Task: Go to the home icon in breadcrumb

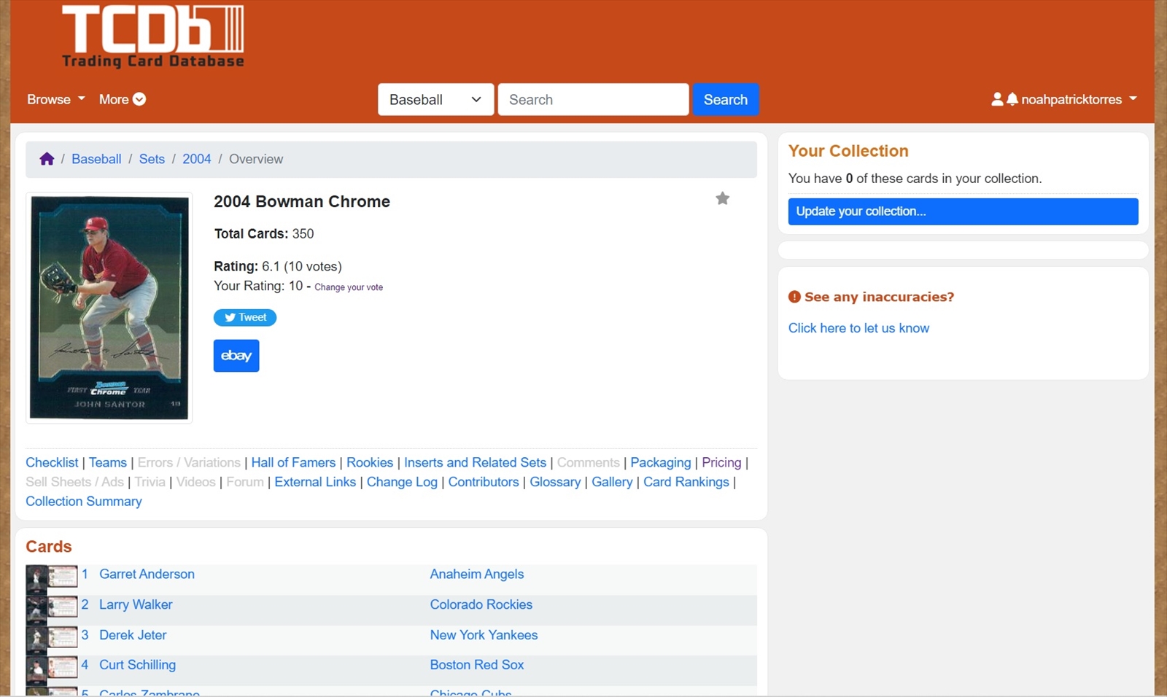Action: coord(47,159)
